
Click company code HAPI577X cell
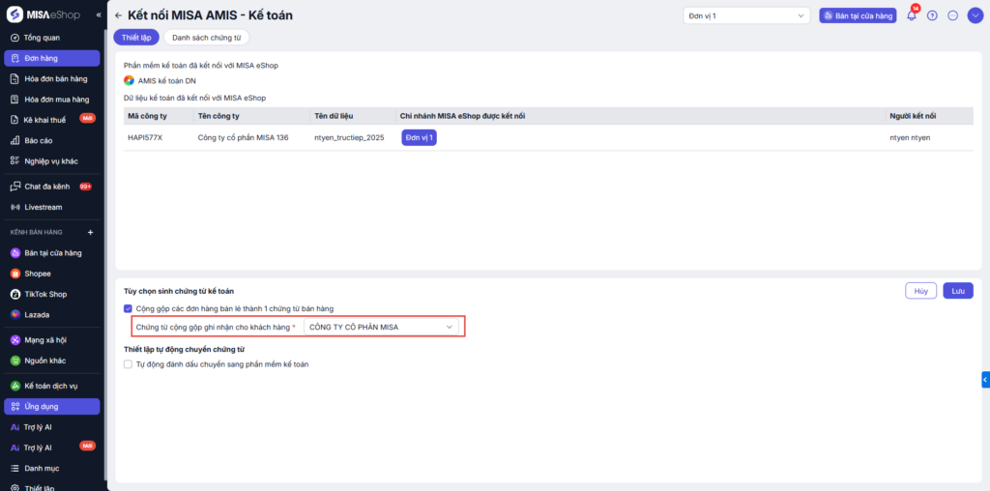pos(145,137)
